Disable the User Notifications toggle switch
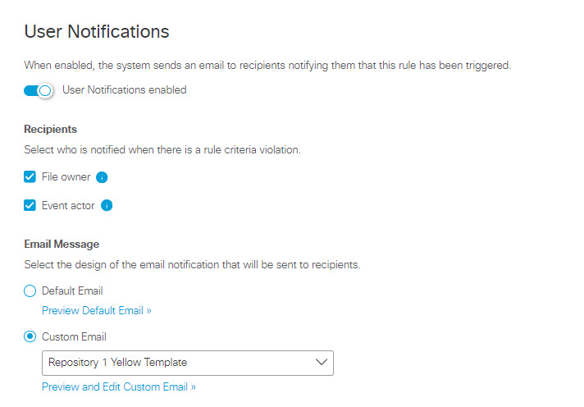The height and width of the screenshot is (407, 584). pyautogui.click(x=39, y=90)
